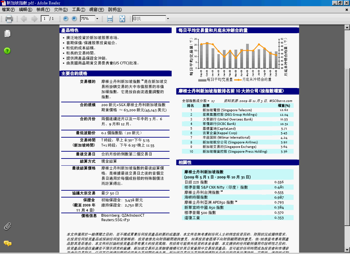Image resolution: width=350 pixels, height=254 pixels.
Task: Click the Wilmar International table row
Action: point(238,138)
